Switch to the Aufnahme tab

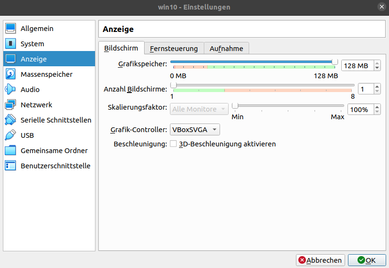tap(226, 49)
